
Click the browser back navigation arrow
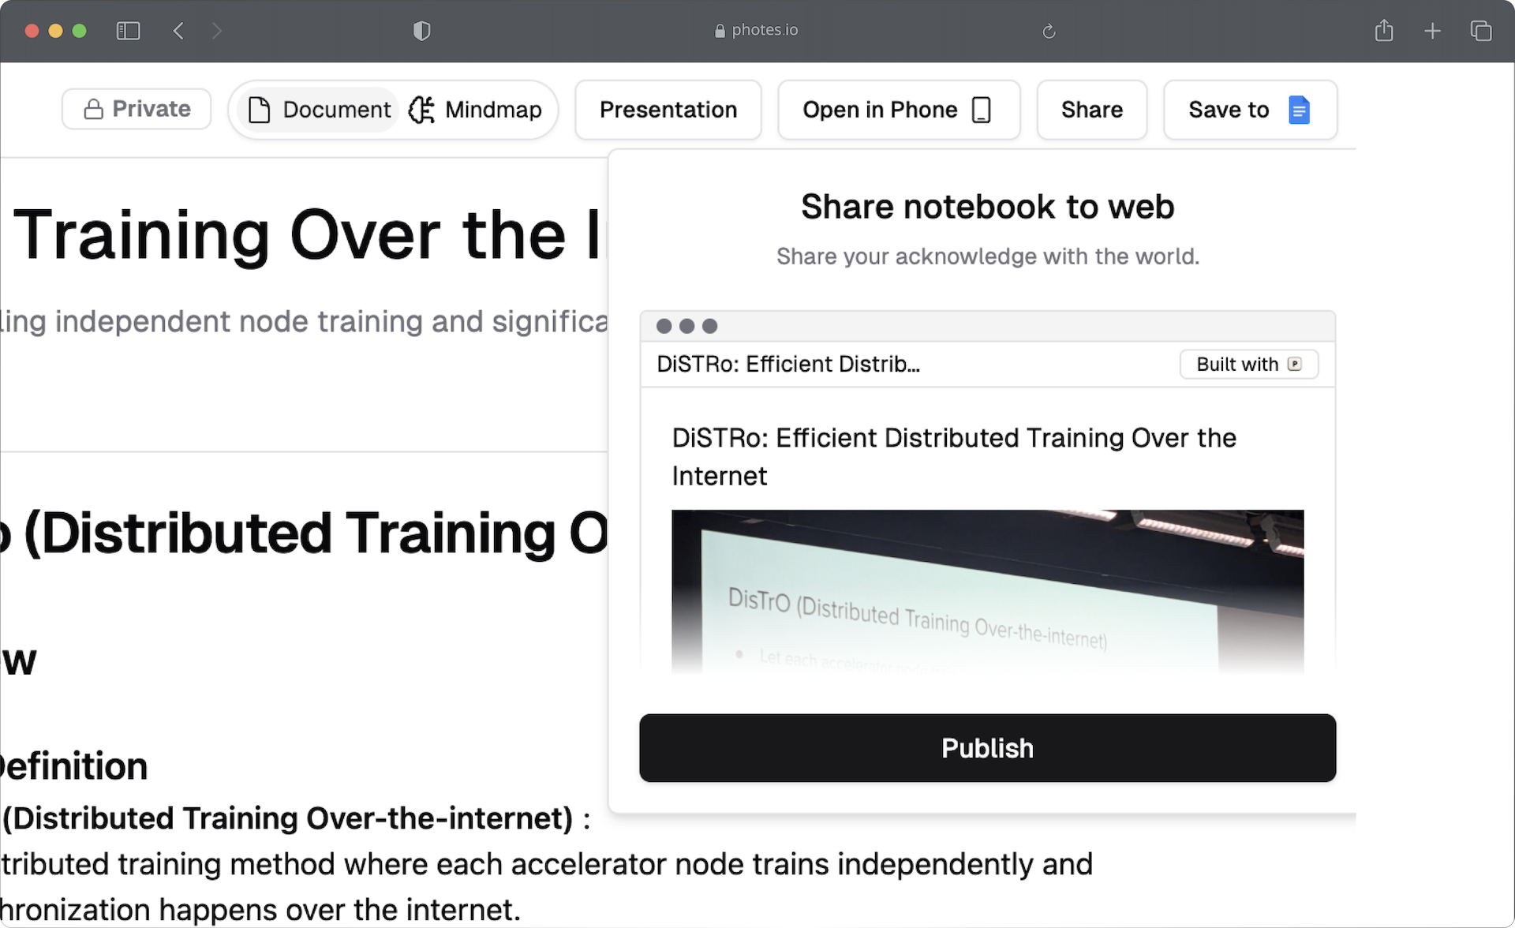click(x=177, y=29)
